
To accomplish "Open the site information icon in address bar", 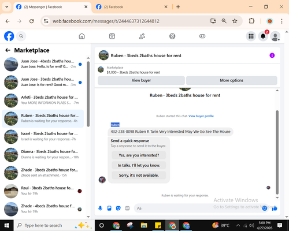I will tap(46, 21).
